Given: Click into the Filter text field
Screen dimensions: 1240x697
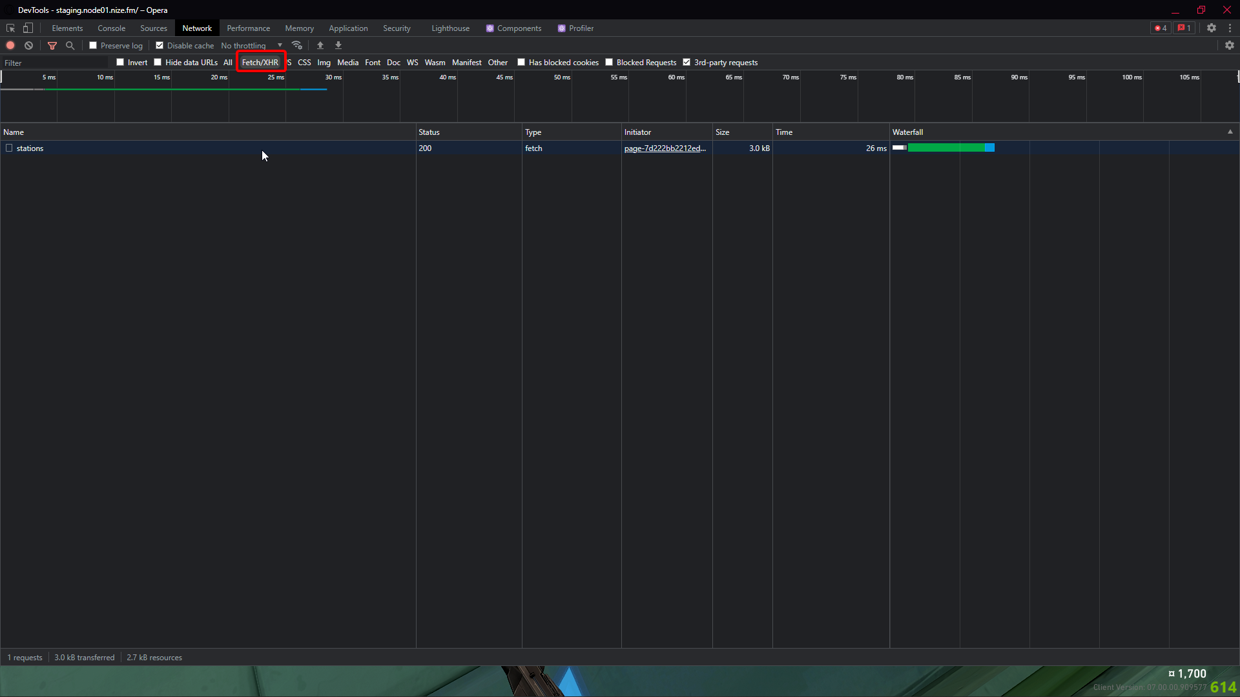Looking at the screenshot, I should tap(55, 63).
